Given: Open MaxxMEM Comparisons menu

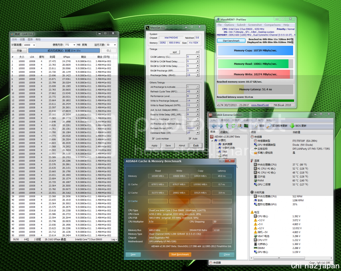Looking at the screenshot, I should [x=272, y=25].
